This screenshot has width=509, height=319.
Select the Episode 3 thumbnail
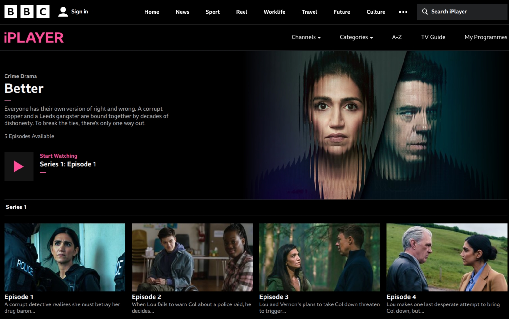click(x=319, y=257)
